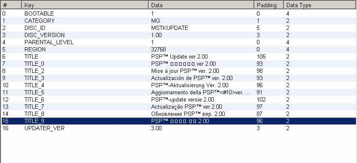The image size is (357, 163).
Task: Click row number 10
Action: (x=5, y=86)
